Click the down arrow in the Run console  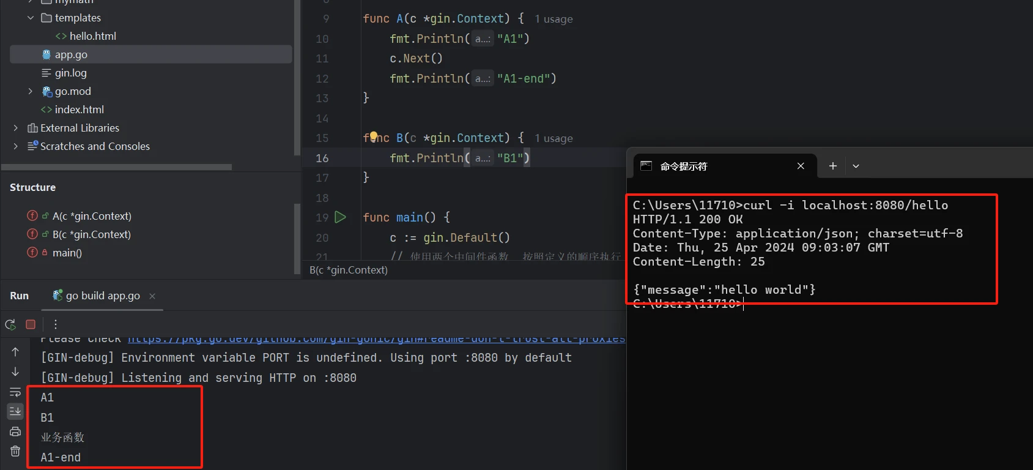[x=15, y=371]
